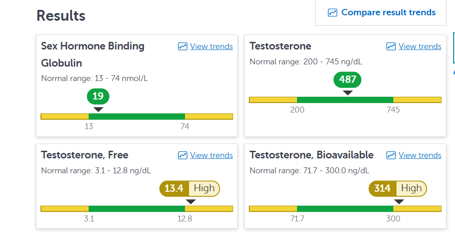View trends for Testosterone, Free
455x243 pixels.
[211, 155]
